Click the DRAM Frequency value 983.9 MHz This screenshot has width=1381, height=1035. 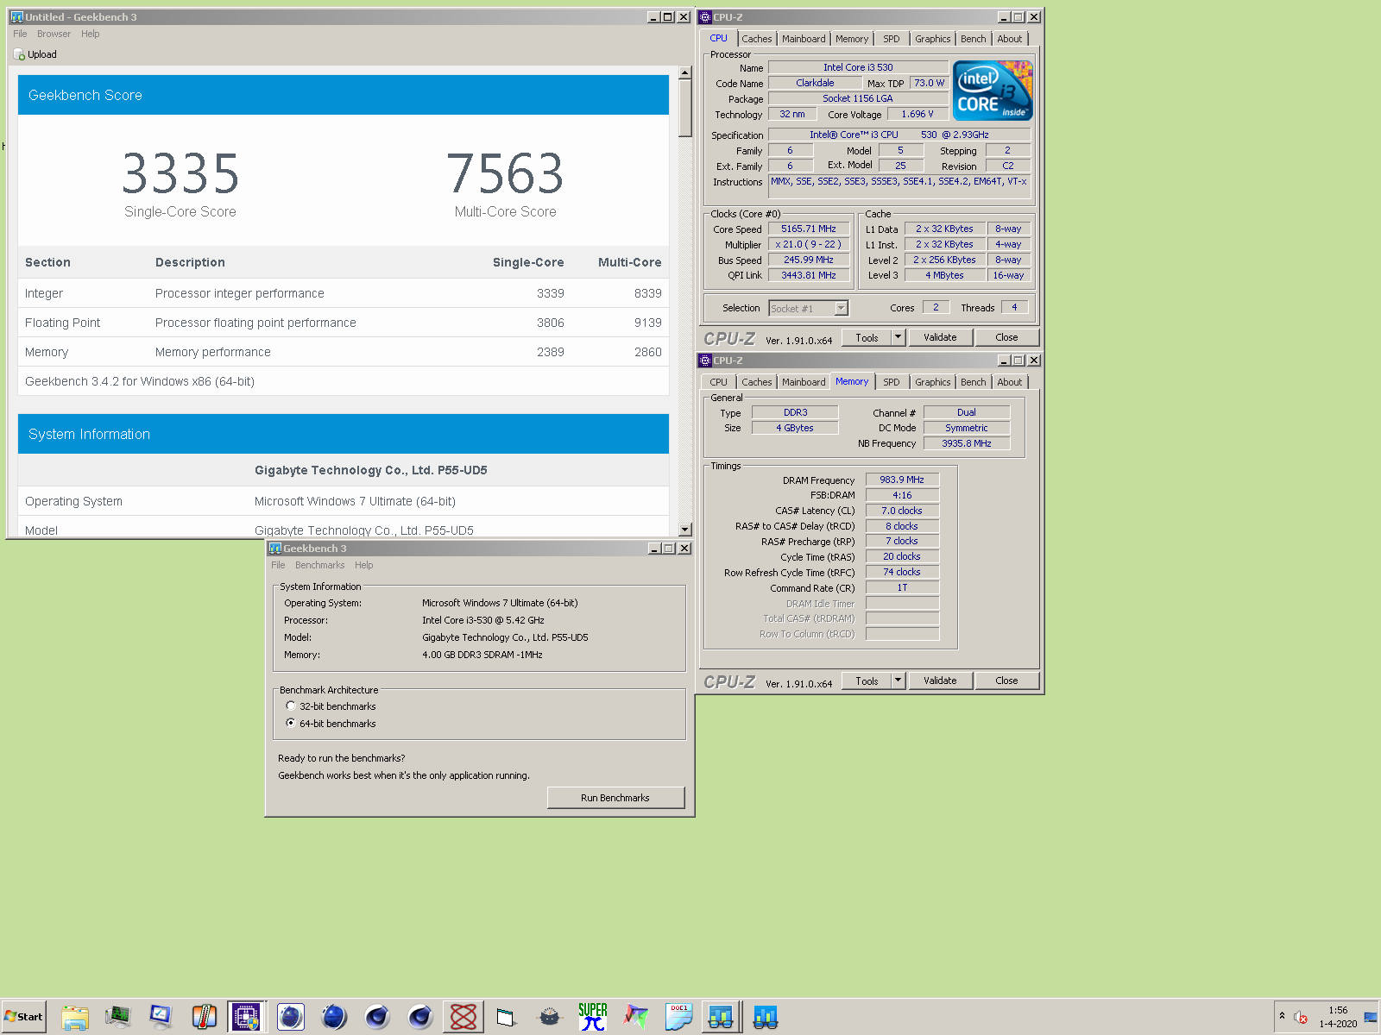(902, 480)
